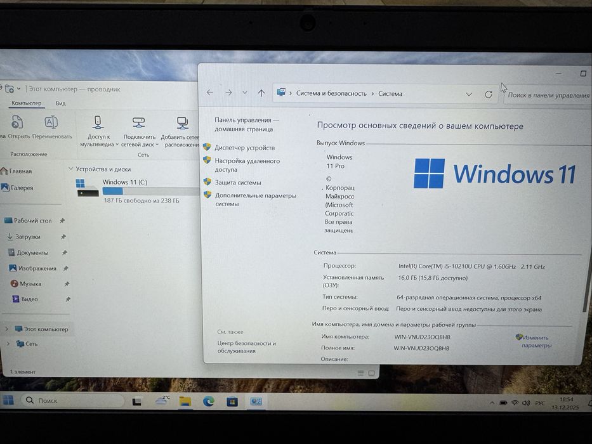Open Рабочий стол in Explorer sidebar
Image resolution: width=592 pixels, height=444 pixels.
click(x=29, y=221)
